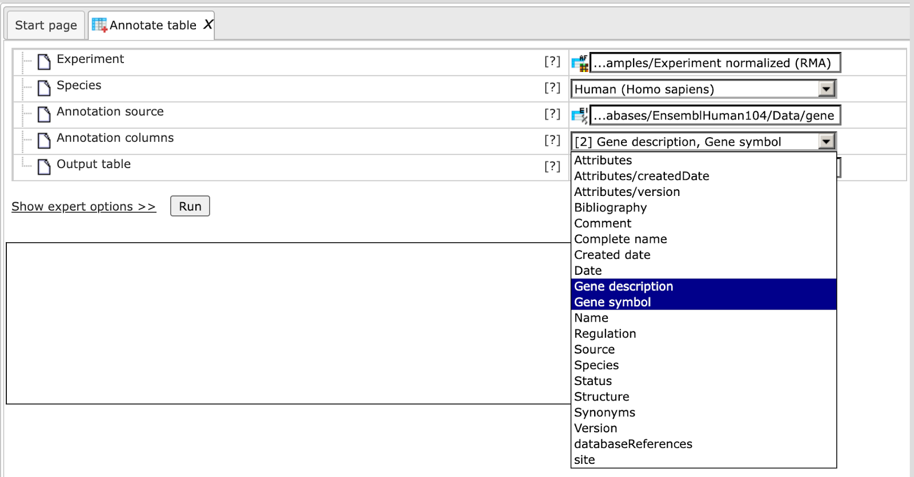The image size is (914, 477).
Task: Click the Experiment parameter label
Action: point(90,59)
